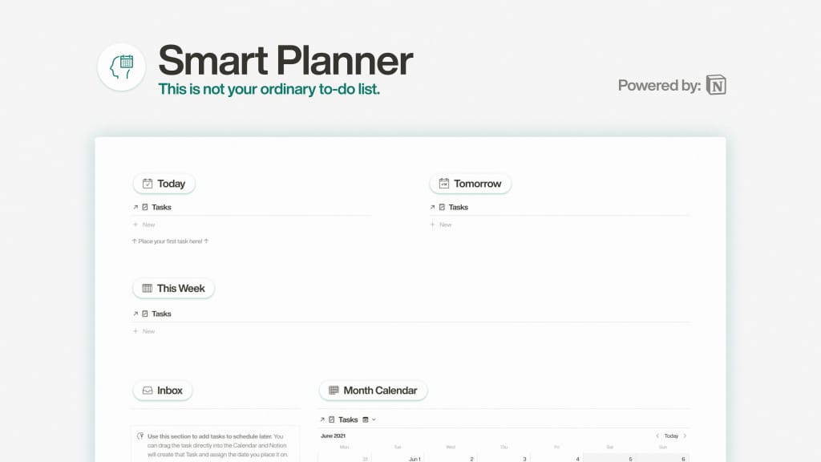The width and height of the screenshot is (821, 462).
Task: Click the checkbox database icon beside Today's Tasks
Action: click(146, 207)
